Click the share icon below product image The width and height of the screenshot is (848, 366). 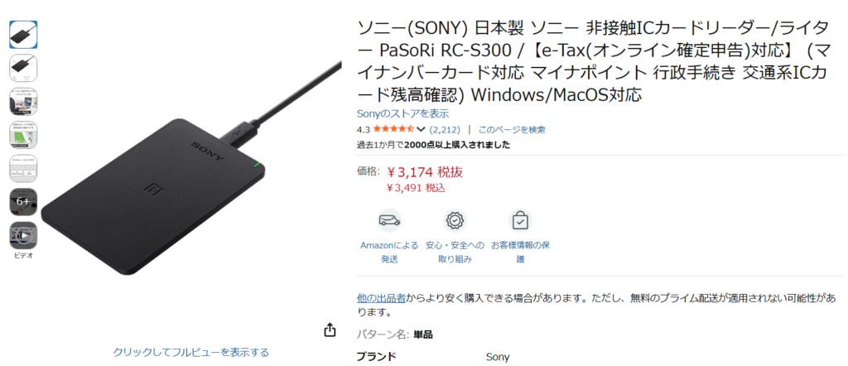pos(330,330)
